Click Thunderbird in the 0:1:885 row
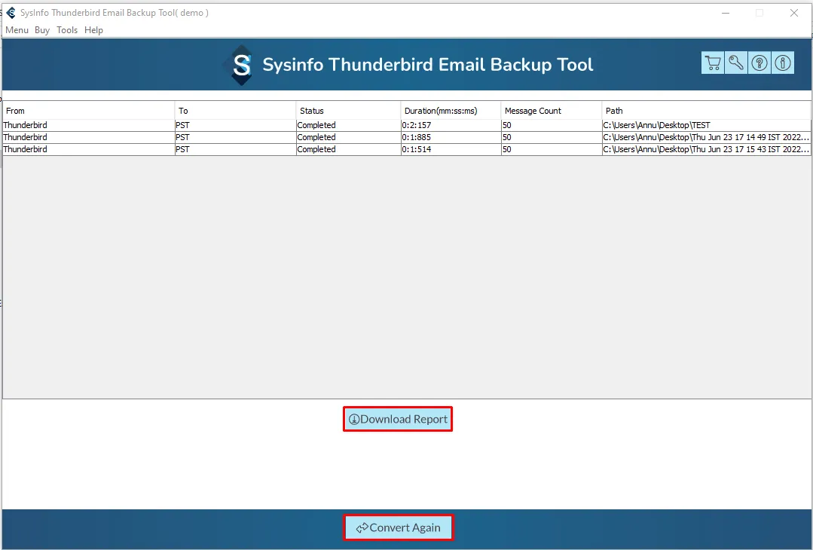Viewport: 813px width, 550px height. pos(89,137)
